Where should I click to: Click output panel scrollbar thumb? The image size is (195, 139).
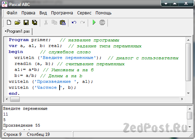pyautogui.click(x=190, y=115)
